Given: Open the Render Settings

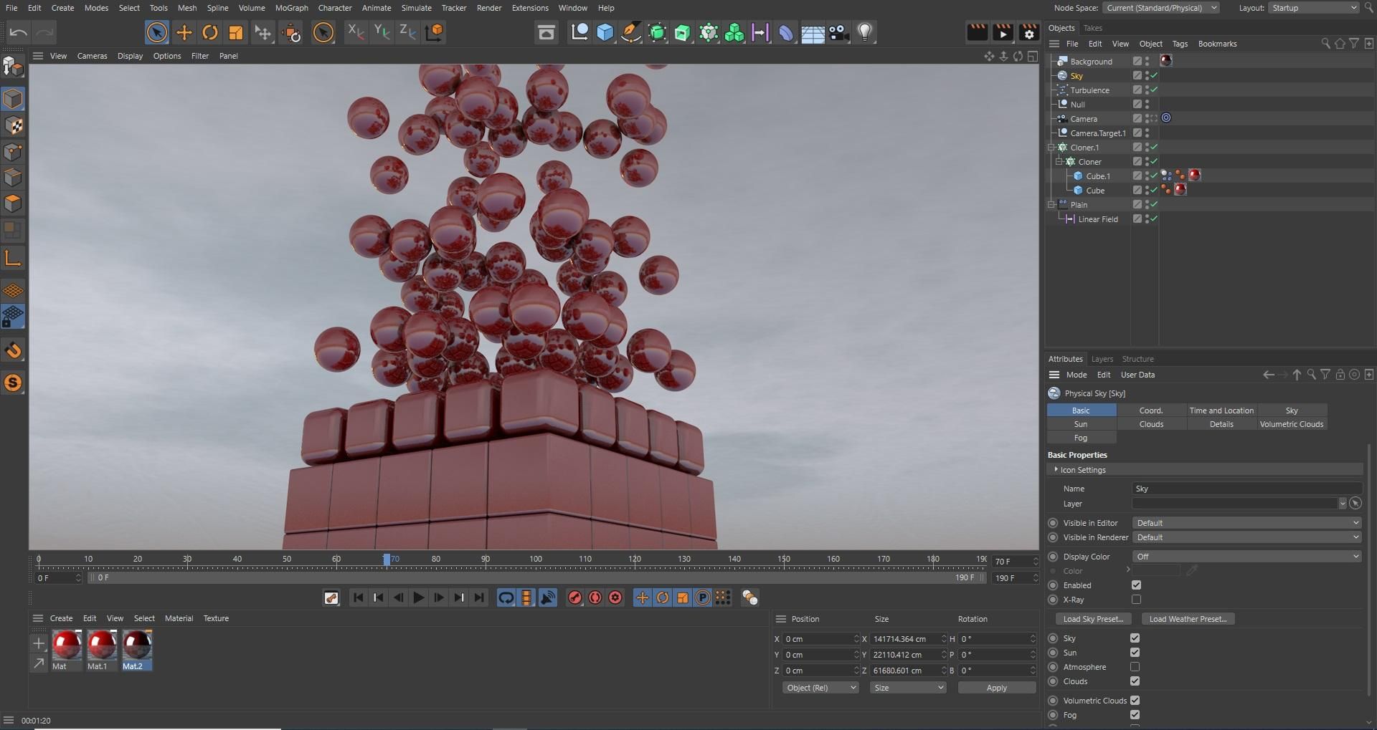Looking at the screenshot, I should [1028, 32].
